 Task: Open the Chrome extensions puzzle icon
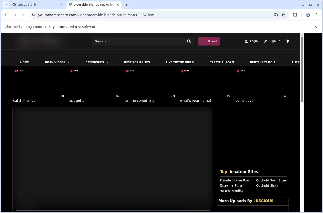(295, 15)
